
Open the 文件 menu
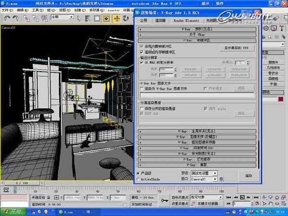7,10
